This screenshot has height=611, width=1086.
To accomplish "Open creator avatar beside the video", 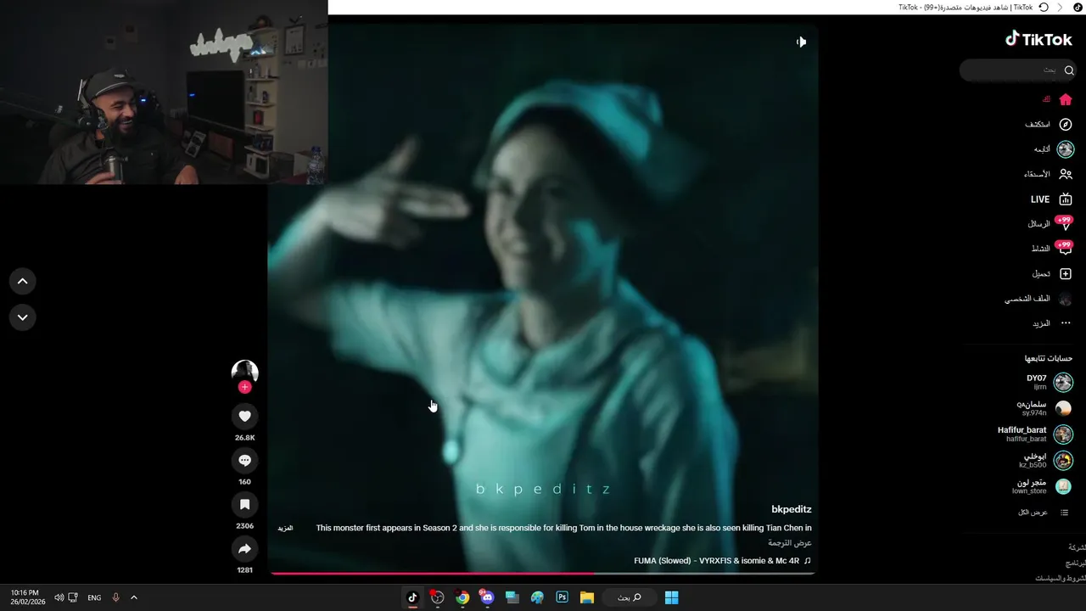I will pos(244,372).
